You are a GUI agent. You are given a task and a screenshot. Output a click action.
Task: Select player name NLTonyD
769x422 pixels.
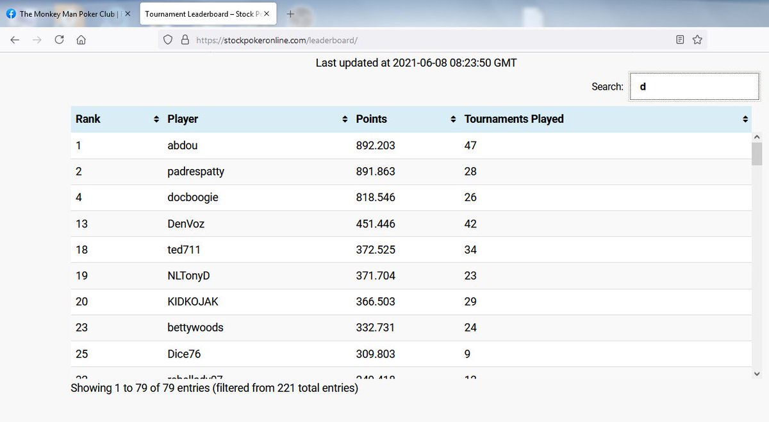coord(188,275)
